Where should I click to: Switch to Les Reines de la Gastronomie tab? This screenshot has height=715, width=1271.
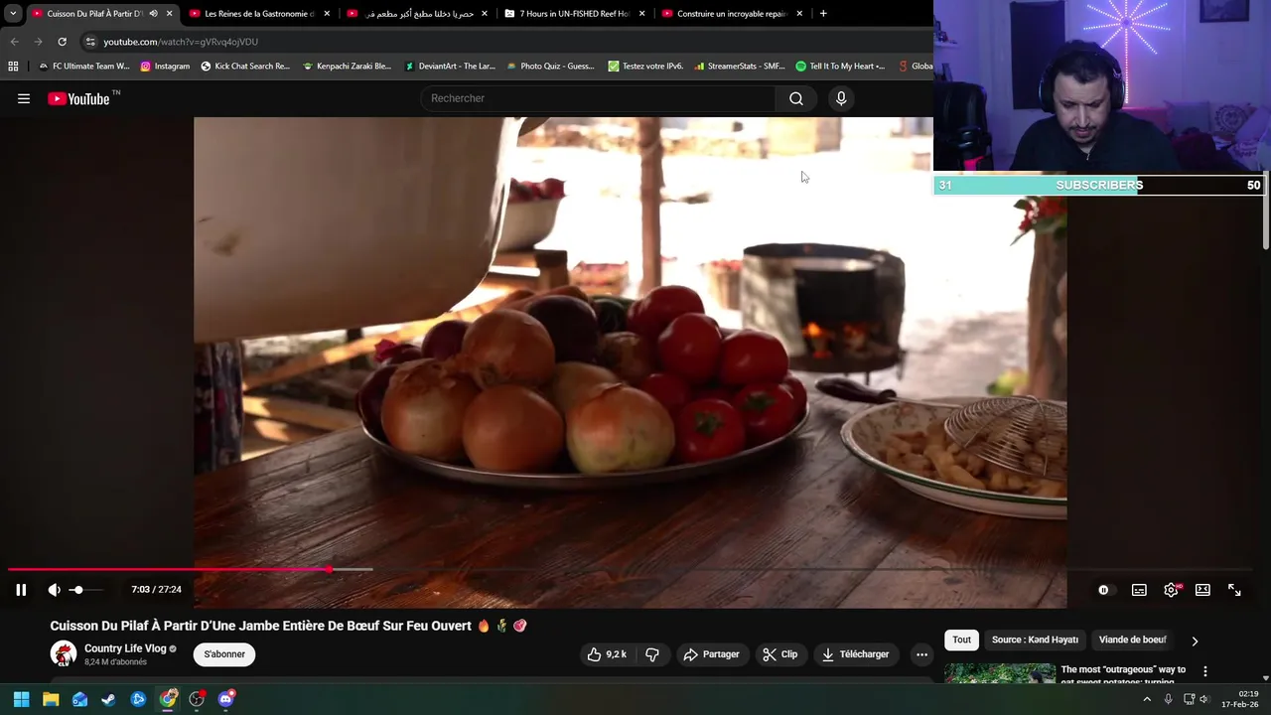tap(259, 14)
